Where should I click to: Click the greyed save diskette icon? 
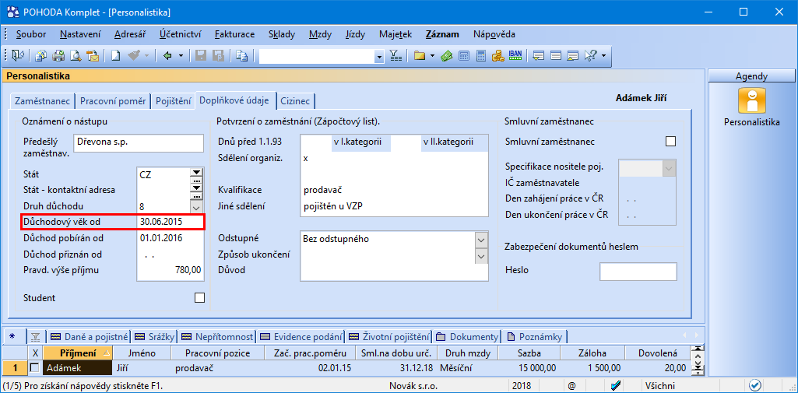[201, 55]
